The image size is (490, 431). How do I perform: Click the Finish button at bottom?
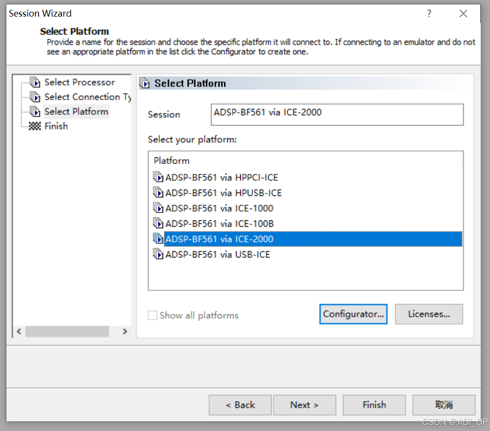click(x=374, y=405)
